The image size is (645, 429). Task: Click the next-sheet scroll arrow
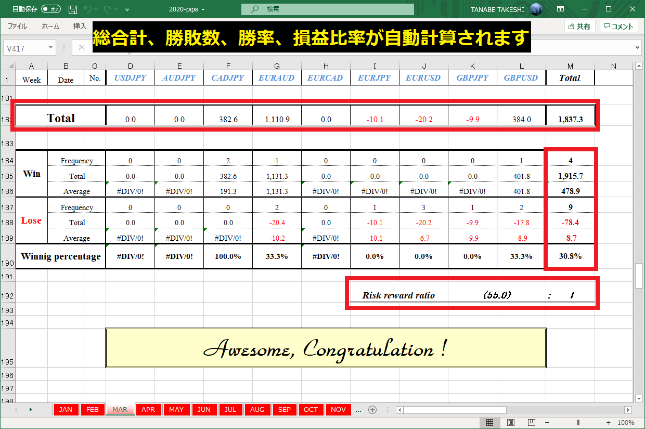coord(30,410)
